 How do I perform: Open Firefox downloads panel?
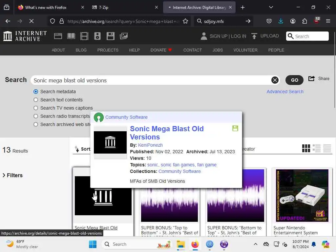[281, 21]
